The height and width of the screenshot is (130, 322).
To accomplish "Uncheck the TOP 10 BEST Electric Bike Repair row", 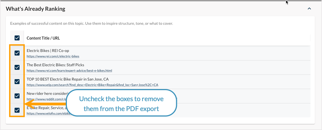I will [x=17, y=82].
